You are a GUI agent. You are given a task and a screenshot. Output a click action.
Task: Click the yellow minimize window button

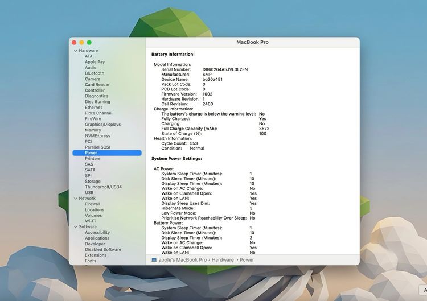[x=81, y=43]
